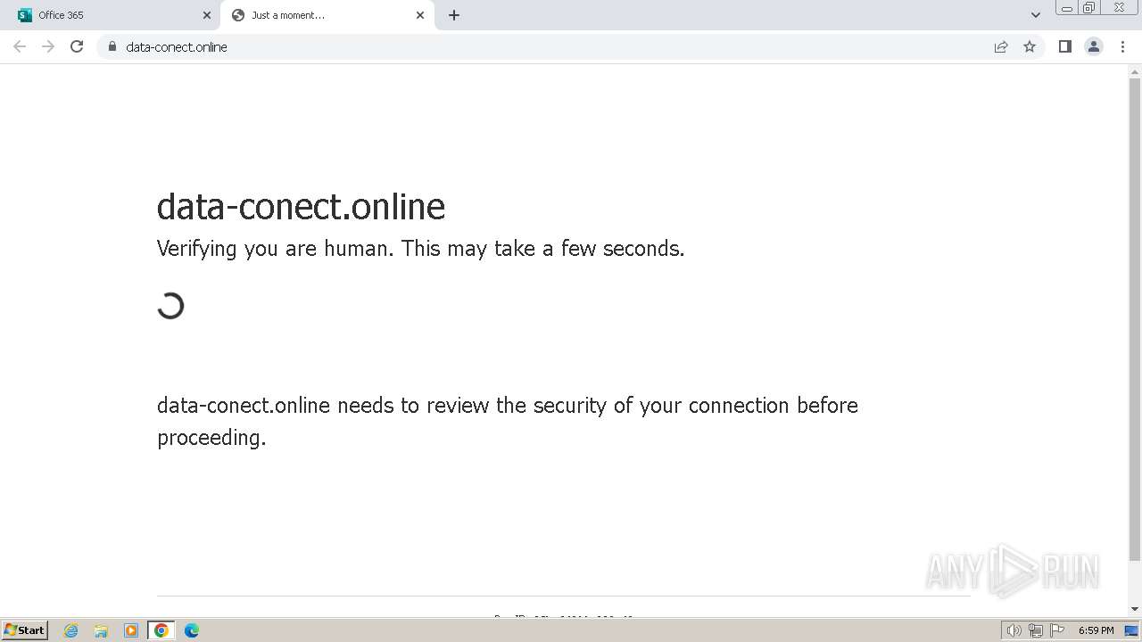Click the show desktop tray icon
This screenshot has height=642, width=1142.
[x=1131, y=630]
